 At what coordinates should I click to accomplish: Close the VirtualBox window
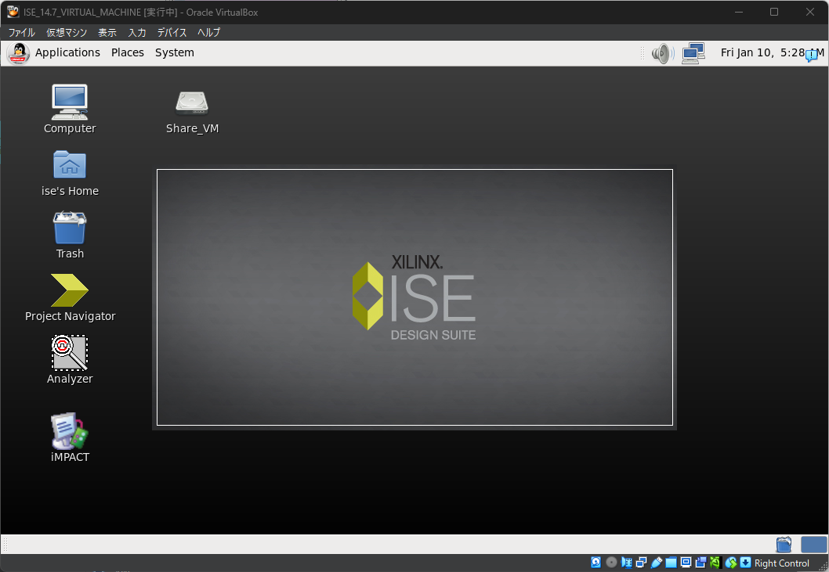pyautogui.click(x=810, y=12)
